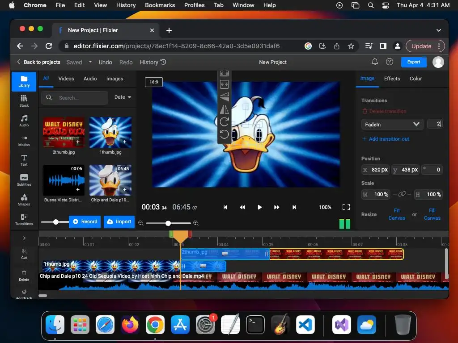
Task: Flip image horizontally in preview toolbar
Action: (x=225, y=109)
